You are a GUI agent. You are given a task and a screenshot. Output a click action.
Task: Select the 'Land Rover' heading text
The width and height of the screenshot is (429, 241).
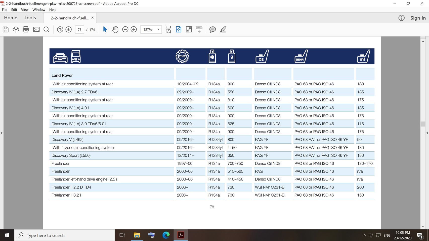coord(62,75)
